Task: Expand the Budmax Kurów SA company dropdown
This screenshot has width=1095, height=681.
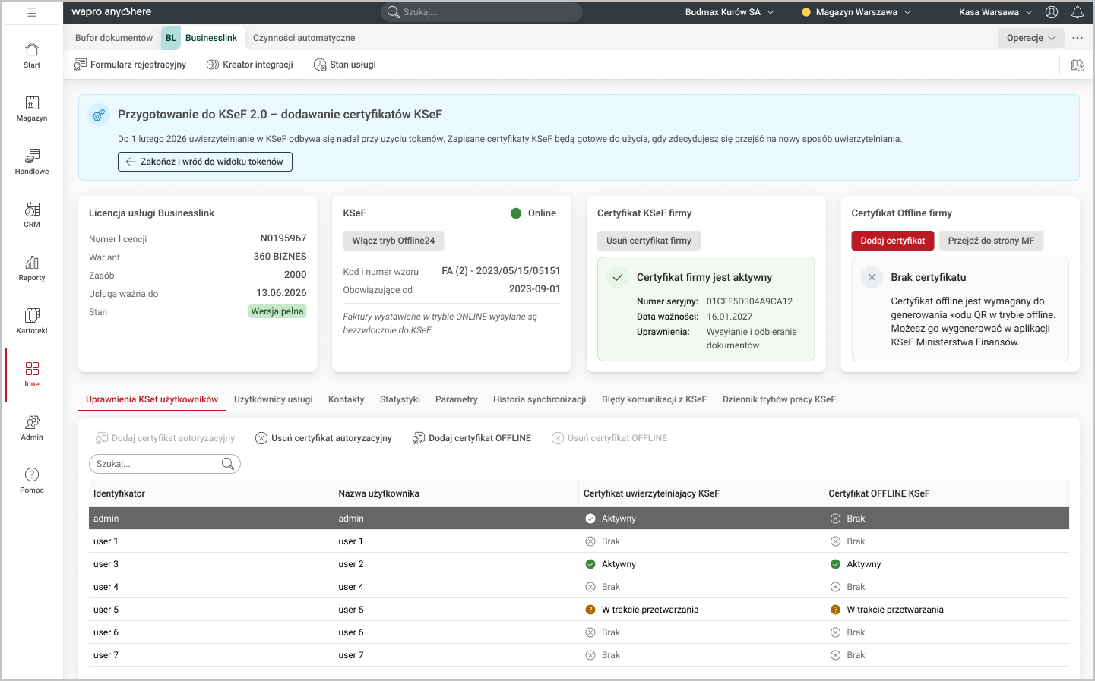Action: (x=729, y=12)
